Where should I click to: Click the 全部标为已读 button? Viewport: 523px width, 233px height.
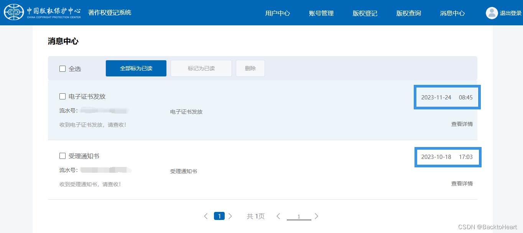[x=136, y=68]
